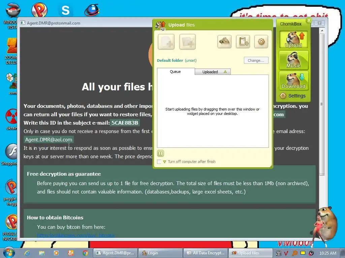Click the pause queue button

(x=161, y=153)
